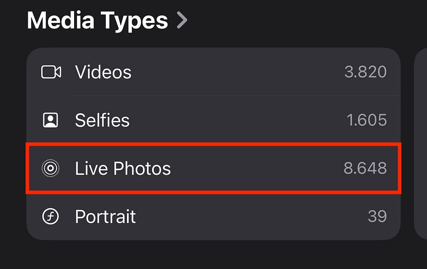Tap the Videos camera icon
427x269 pixels.
click(x=51, y=72)
